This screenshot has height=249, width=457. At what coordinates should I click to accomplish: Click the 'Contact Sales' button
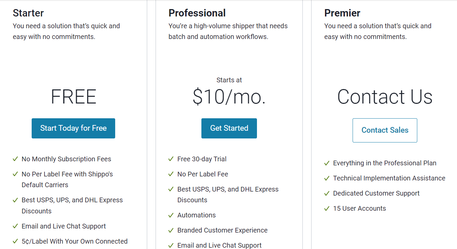(385, 130)
